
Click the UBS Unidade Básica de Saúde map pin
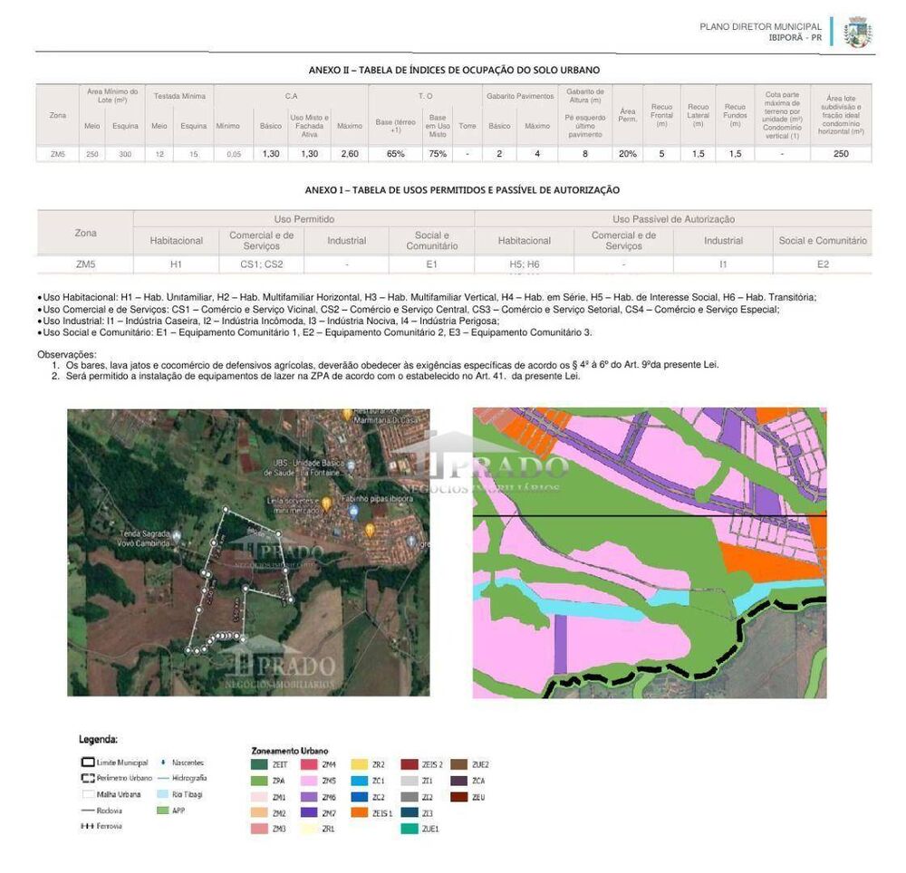click(x=351, y=465)
